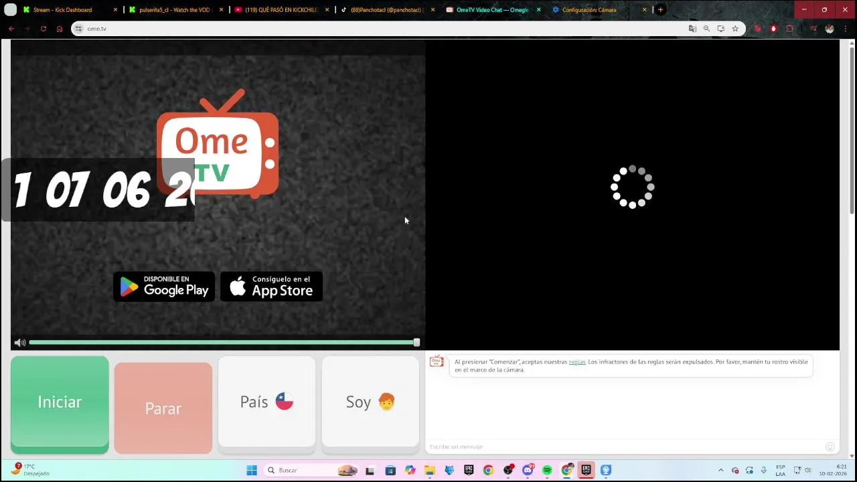The image size is (857, 482).
Task: Click the taskbar Buscar search box
Action: coord(312,471)
